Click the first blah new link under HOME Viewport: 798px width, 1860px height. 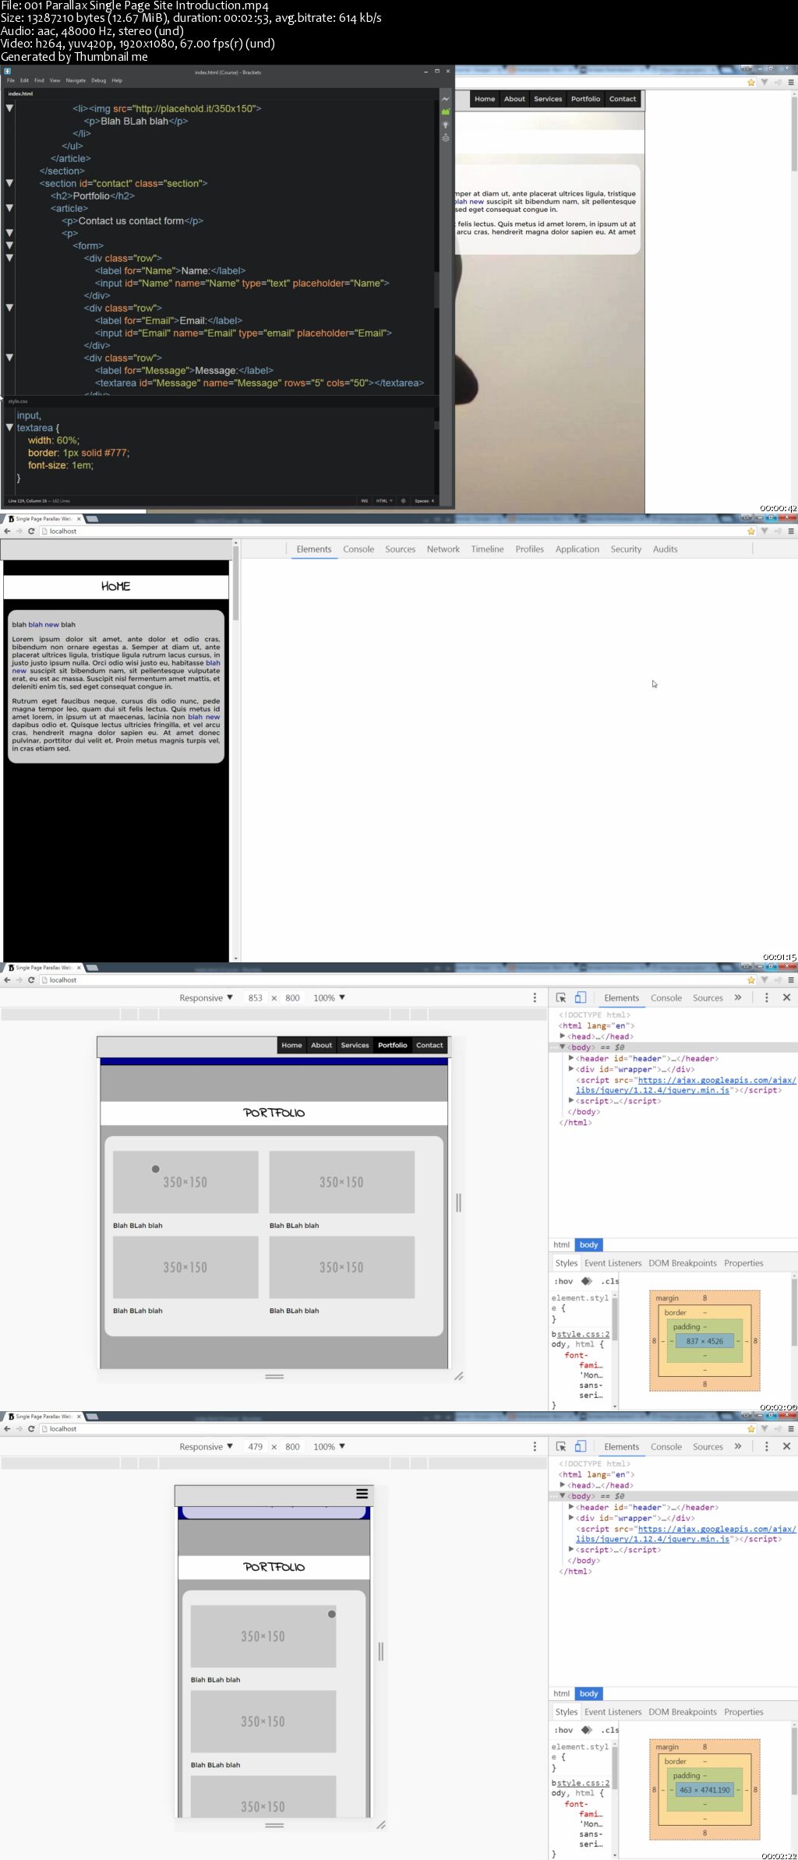pyautogui.click(x=44, y=624)
